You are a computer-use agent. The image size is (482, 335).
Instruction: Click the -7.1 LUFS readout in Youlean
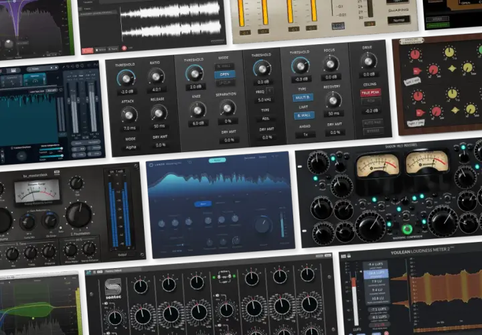pos(380,310)
